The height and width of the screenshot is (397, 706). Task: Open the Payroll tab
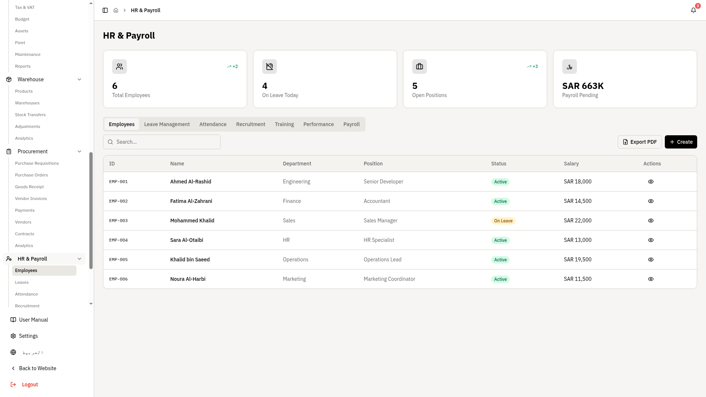[x=352, y=124]
